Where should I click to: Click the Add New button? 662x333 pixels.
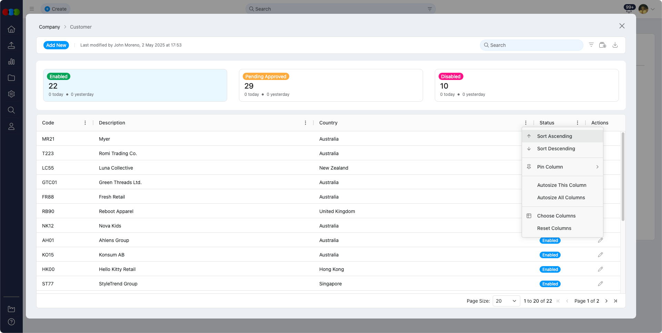pyautogui.click(x=56, y=45)
